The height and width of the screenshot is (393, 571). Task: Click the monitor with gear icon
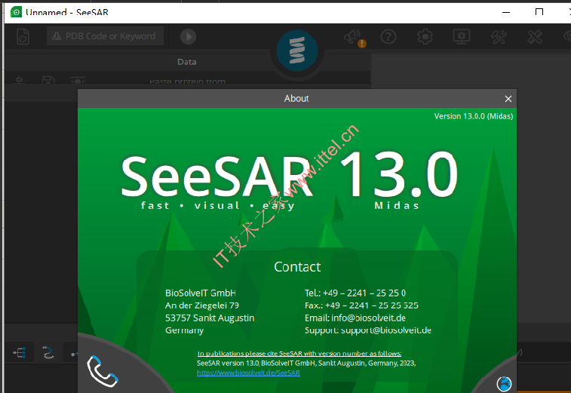pyautogui.click(x=462, y=37)
